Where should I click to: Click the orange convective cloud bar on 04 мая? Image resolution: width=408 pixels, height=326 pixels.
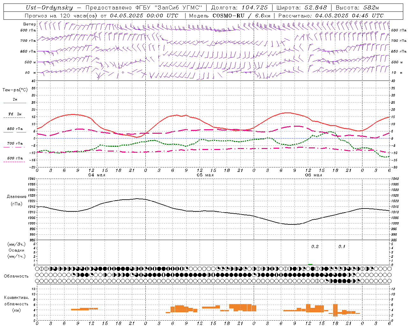(x=84, y=309)
